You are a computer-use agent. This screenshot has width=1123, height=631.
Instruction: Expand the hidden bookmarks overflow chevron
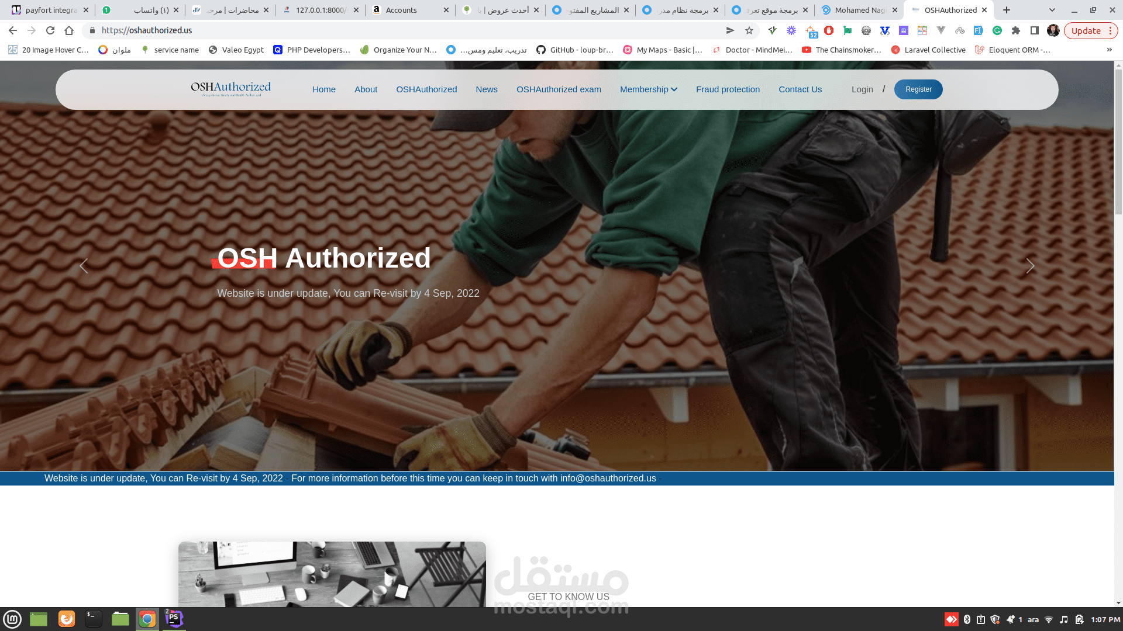click(x=1109, y=50)
